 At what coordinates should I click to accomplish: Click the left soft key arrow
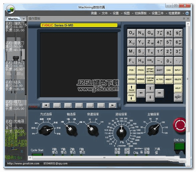(46, 105)
